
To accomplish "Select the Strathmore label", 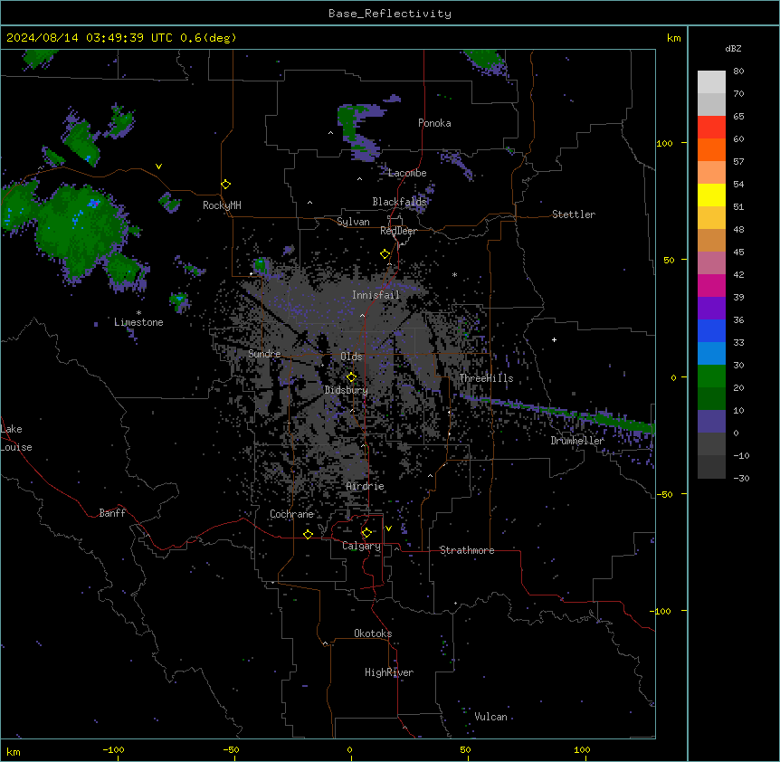I will [467, 550].
